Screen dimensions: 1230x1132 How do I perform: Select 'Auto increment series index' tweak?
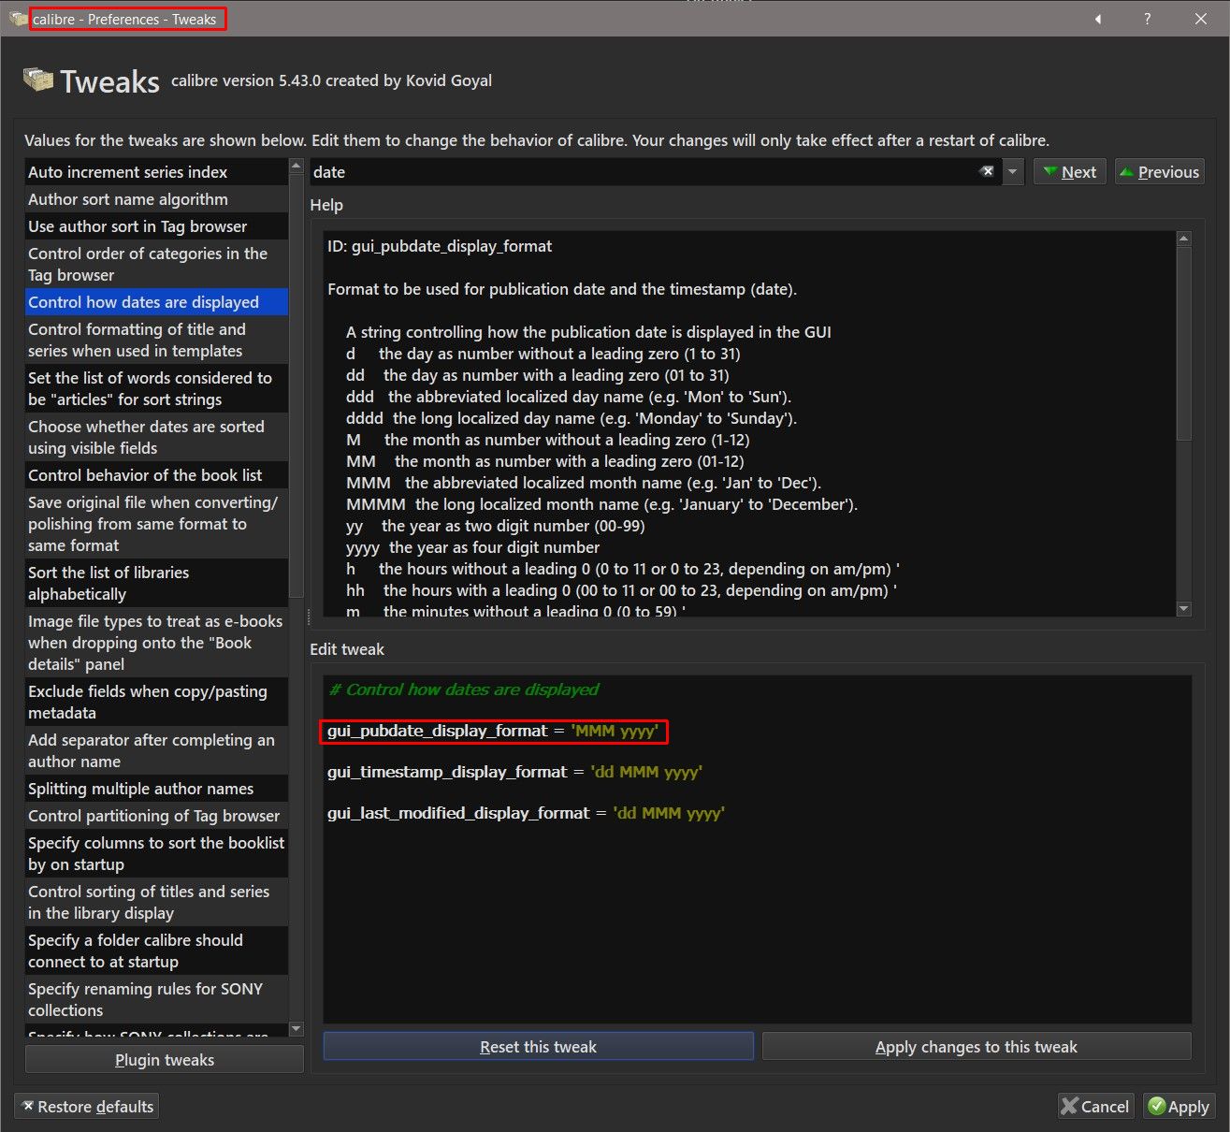pos(156,172)
